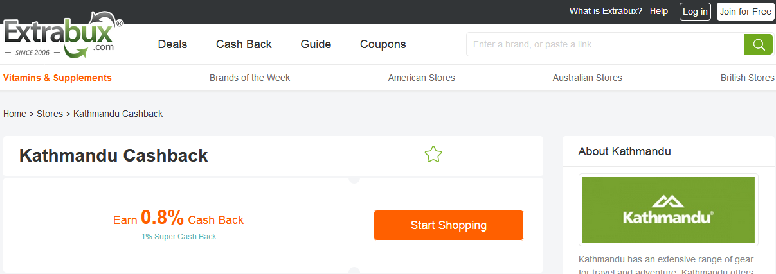Click the brand search input field
This screenshot has width=776, height=274.
[604, 44]
